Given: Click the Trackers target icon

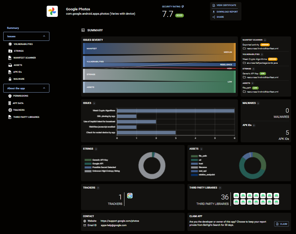Looking at the screenshot, I should [10, 110].
